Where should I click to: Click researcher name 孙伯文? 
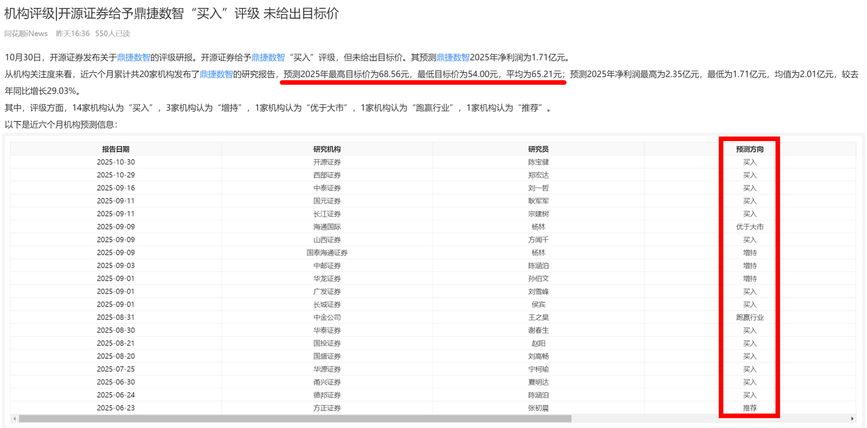click(x=539, y=279)
